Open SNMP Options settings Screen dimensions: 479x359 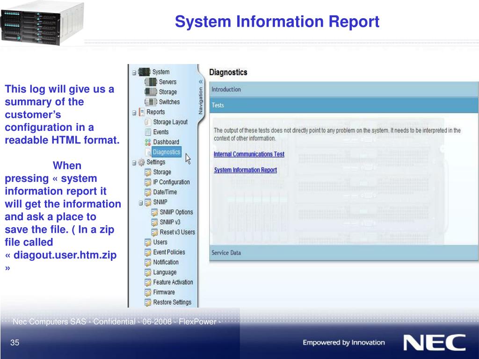(x=176, y=212)
